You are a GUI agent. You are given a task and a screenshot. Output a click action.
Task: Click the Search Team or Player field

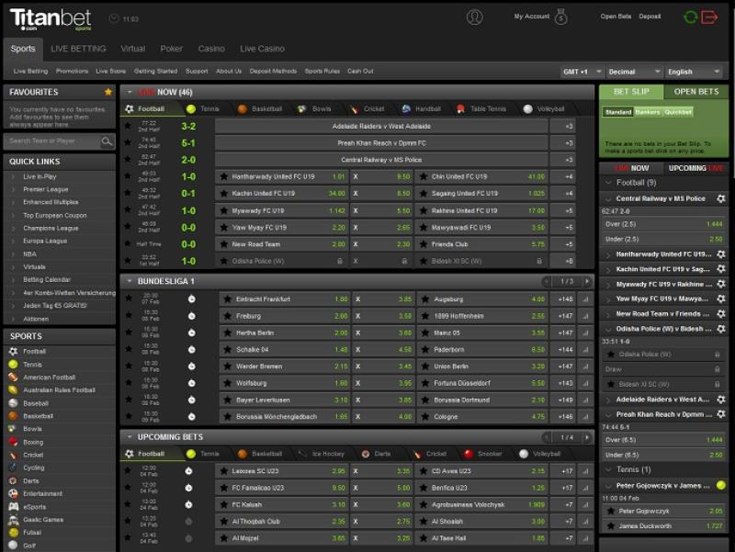pyautogui.click(x=52, y=141)
